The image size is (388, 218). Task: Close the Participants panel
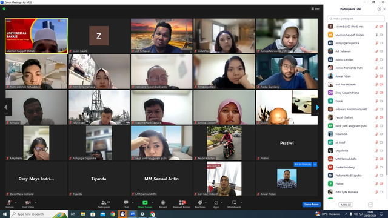pos(384,9)
